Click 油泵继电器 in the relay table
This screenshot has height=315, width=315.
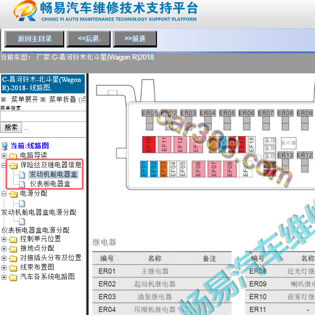click(x=155, y=297)
